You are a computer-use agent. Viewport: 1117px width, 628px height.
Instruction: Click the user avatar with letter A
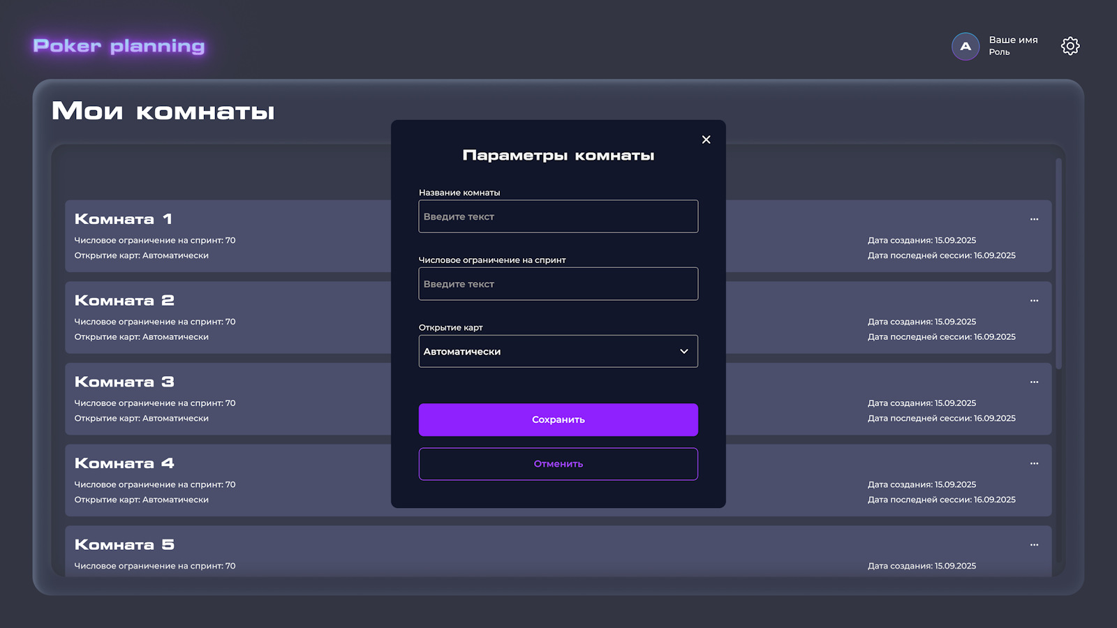(966, 47)
